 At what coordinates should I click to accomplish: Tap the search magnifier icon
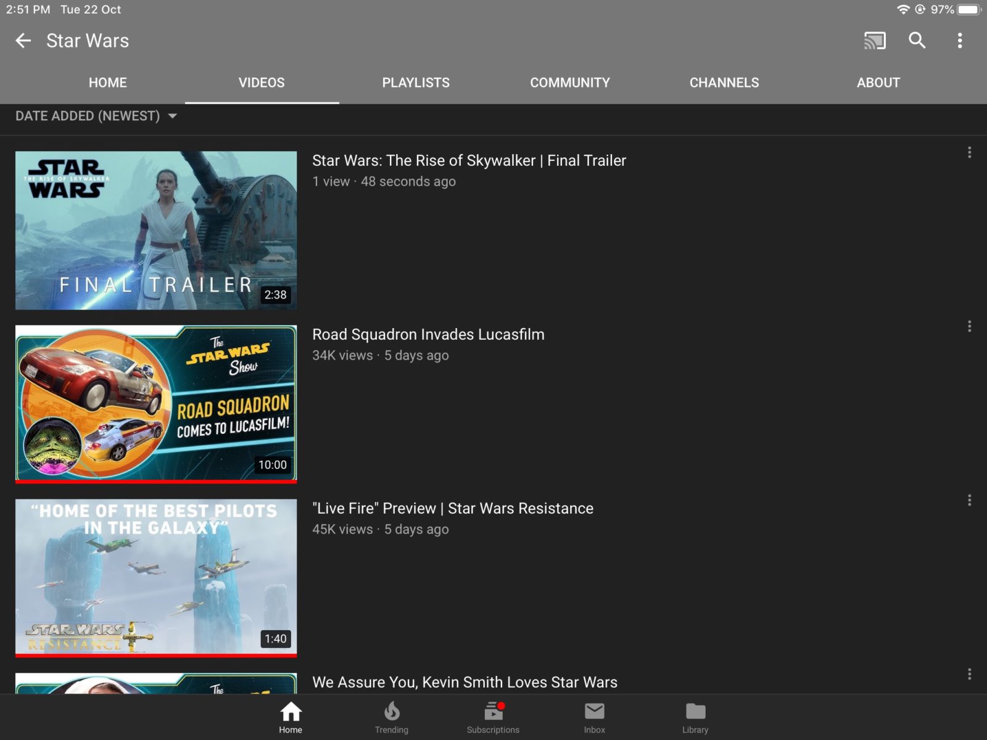pyautogui.click(x=917, y=41)
